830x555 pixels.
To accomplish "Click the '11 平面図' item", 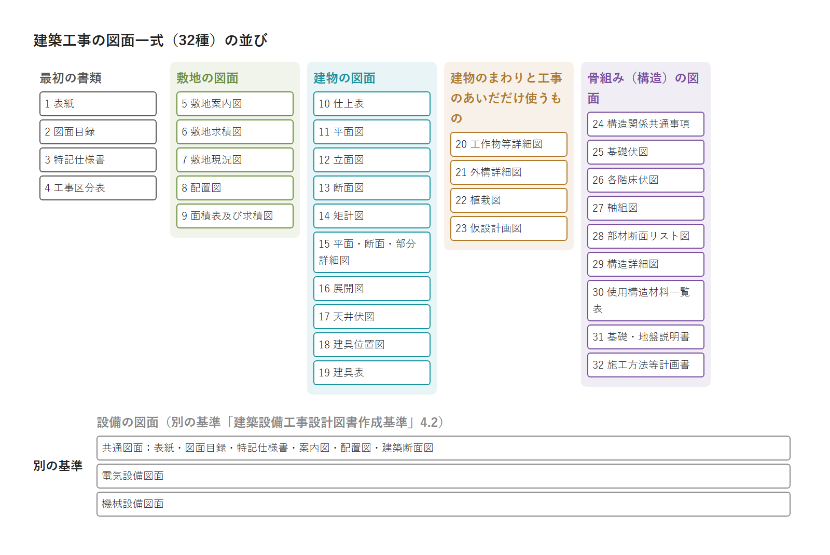I will (372, 132).
